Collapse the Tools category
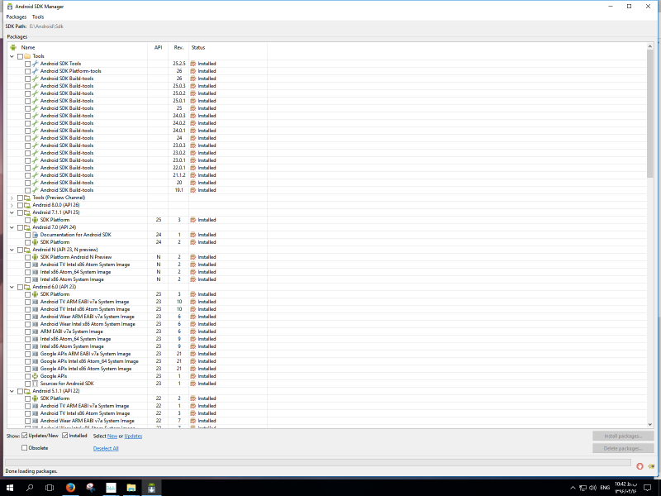This screenshot has width=661, height=496. [x=11, y=56]
